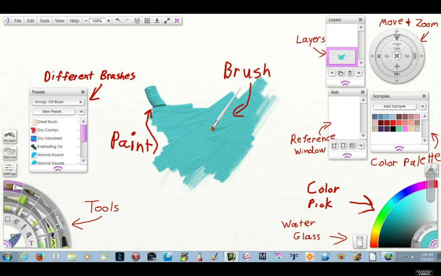Click the New Preset... button
The width and height of the screenshot is (441, 276).
click(53, 111)
